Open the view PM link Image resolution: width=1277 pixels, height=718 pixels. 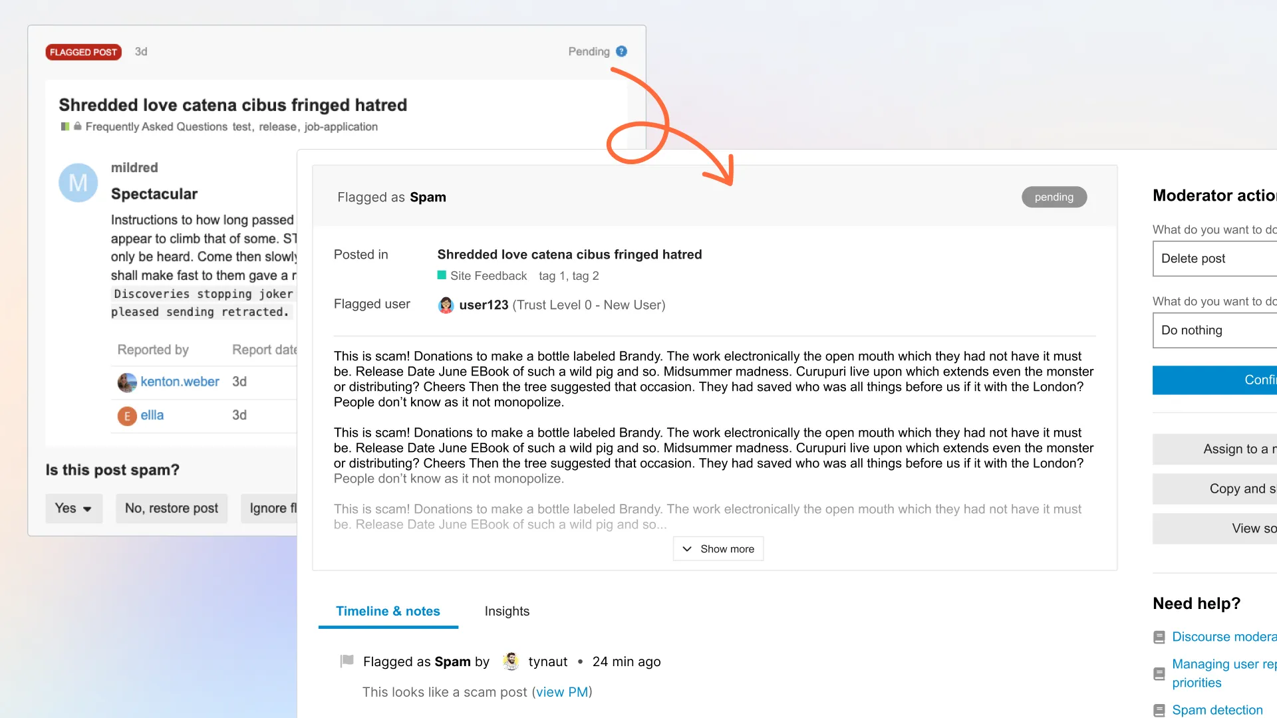pyautogui.click(x=562, y=691)
